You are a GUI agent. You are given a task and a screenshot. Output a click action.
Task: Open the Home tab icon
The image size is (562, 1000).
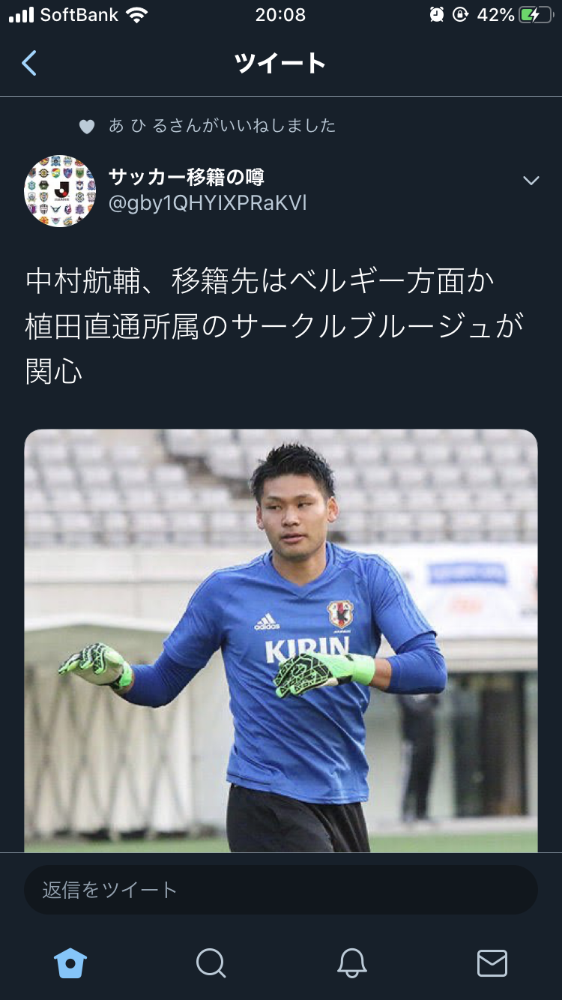pos(70,963)
